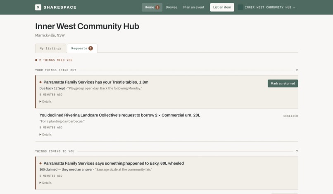Select the Requests tab

82,48
